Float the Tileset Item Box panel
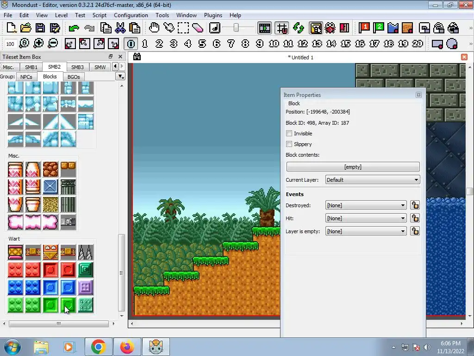 [111, 57]
